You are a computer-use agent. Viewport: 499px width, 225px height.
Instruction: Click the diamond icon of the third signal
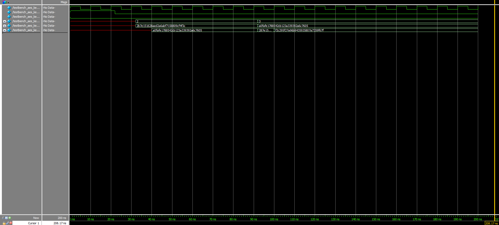[x=9, y=17]
